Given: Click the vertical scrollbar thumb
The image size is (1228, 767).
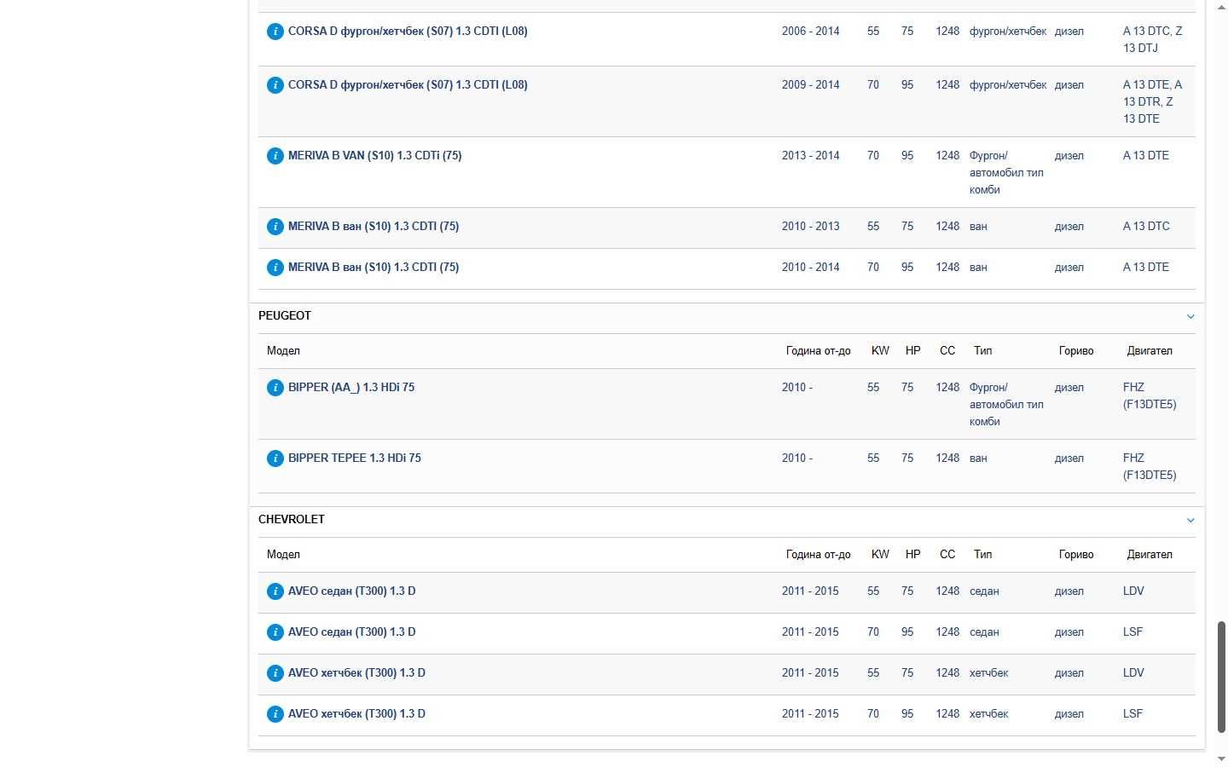Looking at the screenshot, I should (x=1221, y=677).
